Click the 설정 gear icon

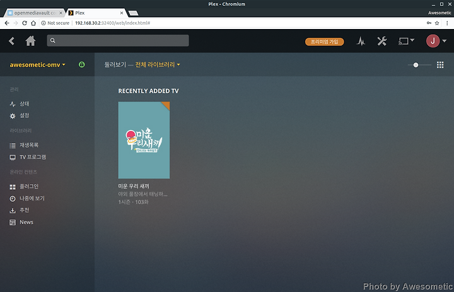point(13,116)
